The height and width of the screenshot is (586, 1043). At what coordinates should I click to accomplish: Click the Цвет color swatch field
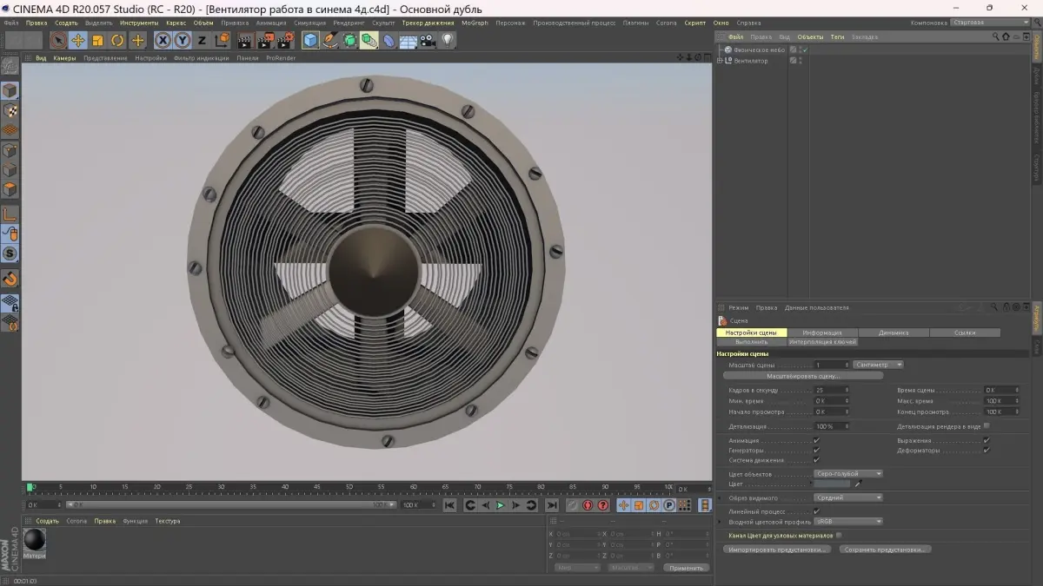tap(833, 484)
